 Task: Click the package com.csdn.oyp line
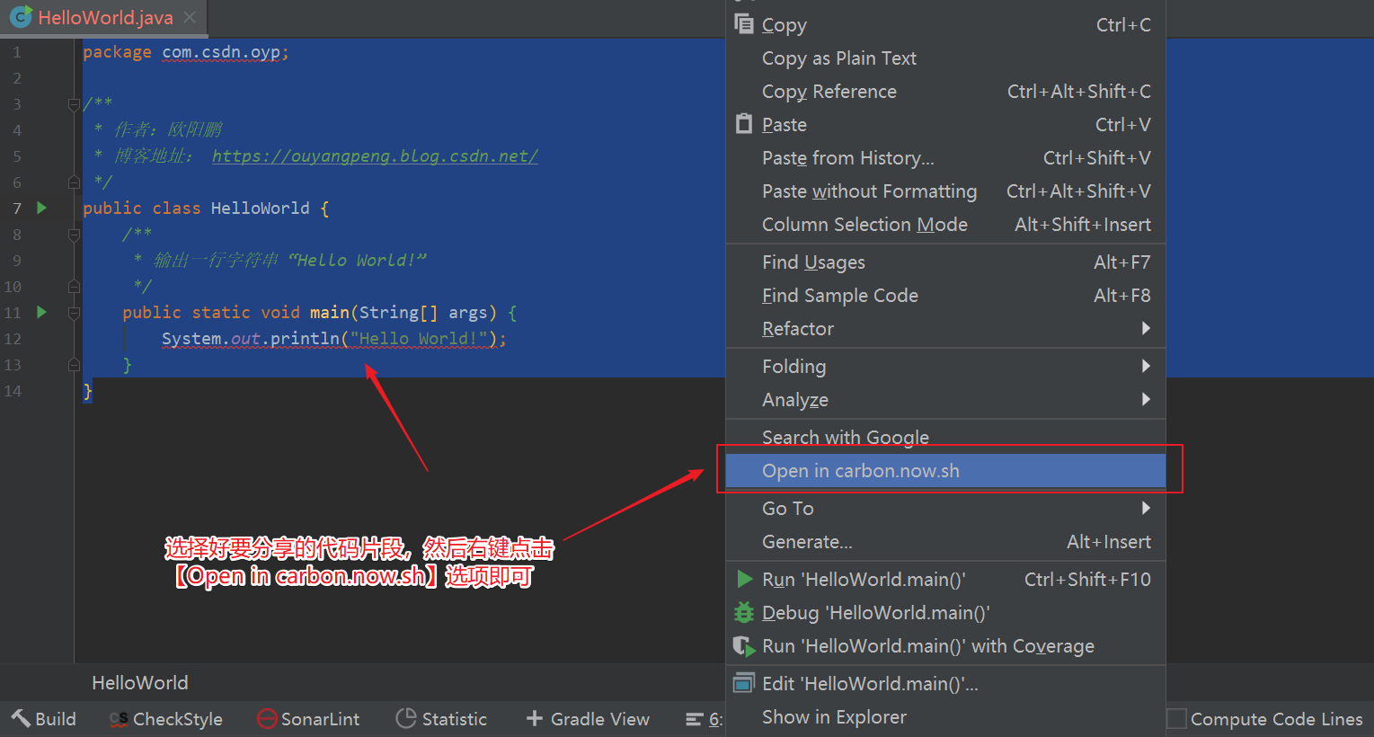tap(186, 52)
